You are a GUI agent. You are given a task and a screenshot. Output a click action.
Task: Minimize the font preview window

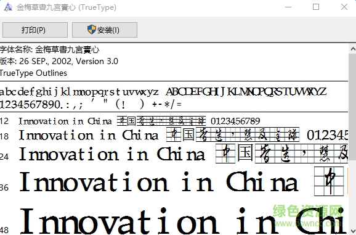tap(288, 7)
